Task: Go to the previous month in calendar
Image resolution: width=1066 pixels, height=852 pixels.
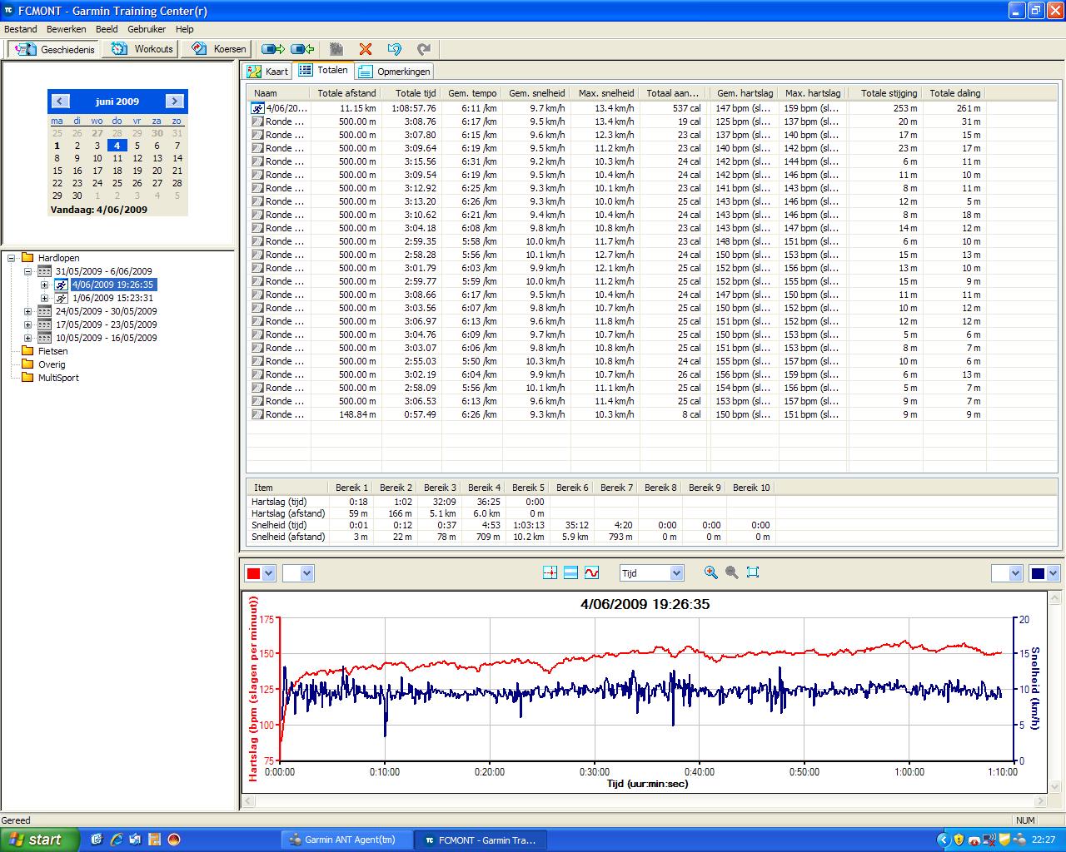Action: (x=60, y=102)
